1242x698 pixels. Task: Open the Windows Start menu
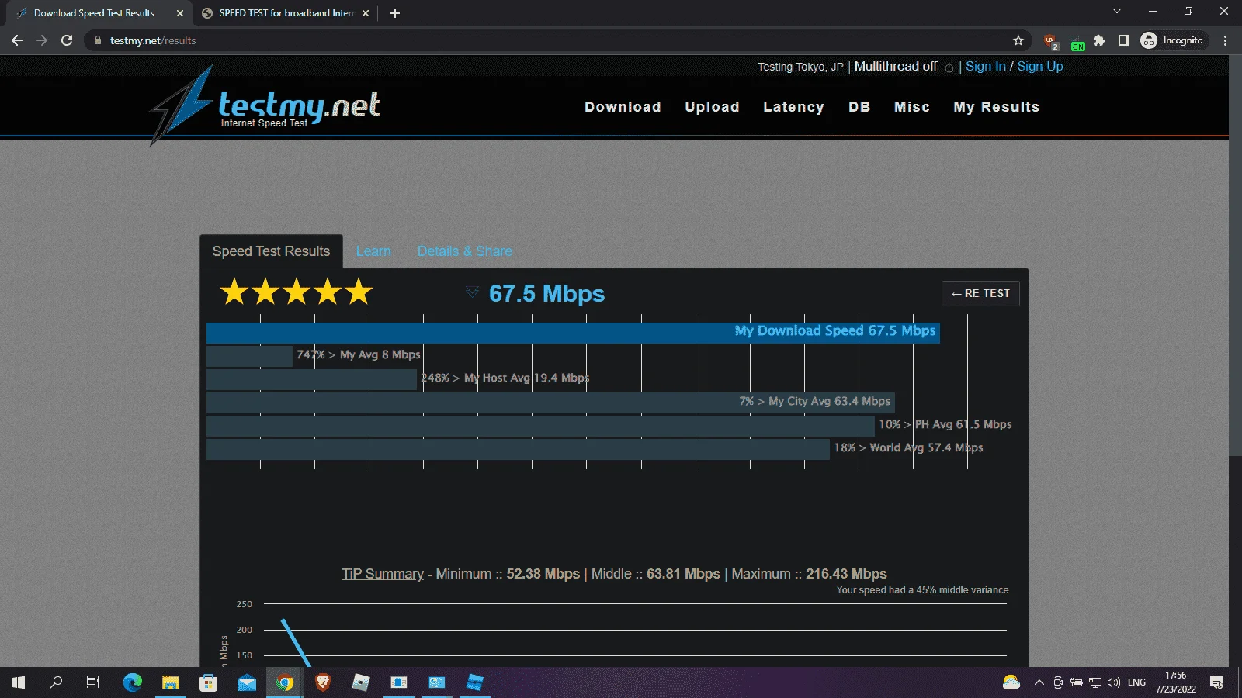(x=19, y=682)
